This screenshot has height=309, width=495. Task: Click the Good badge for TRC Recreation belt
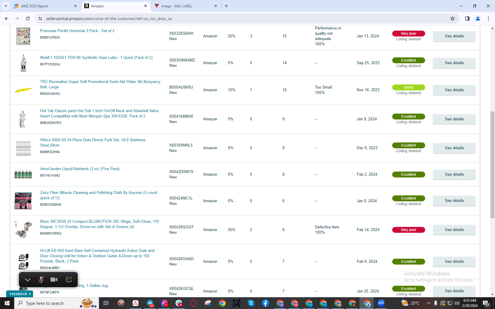408,87
